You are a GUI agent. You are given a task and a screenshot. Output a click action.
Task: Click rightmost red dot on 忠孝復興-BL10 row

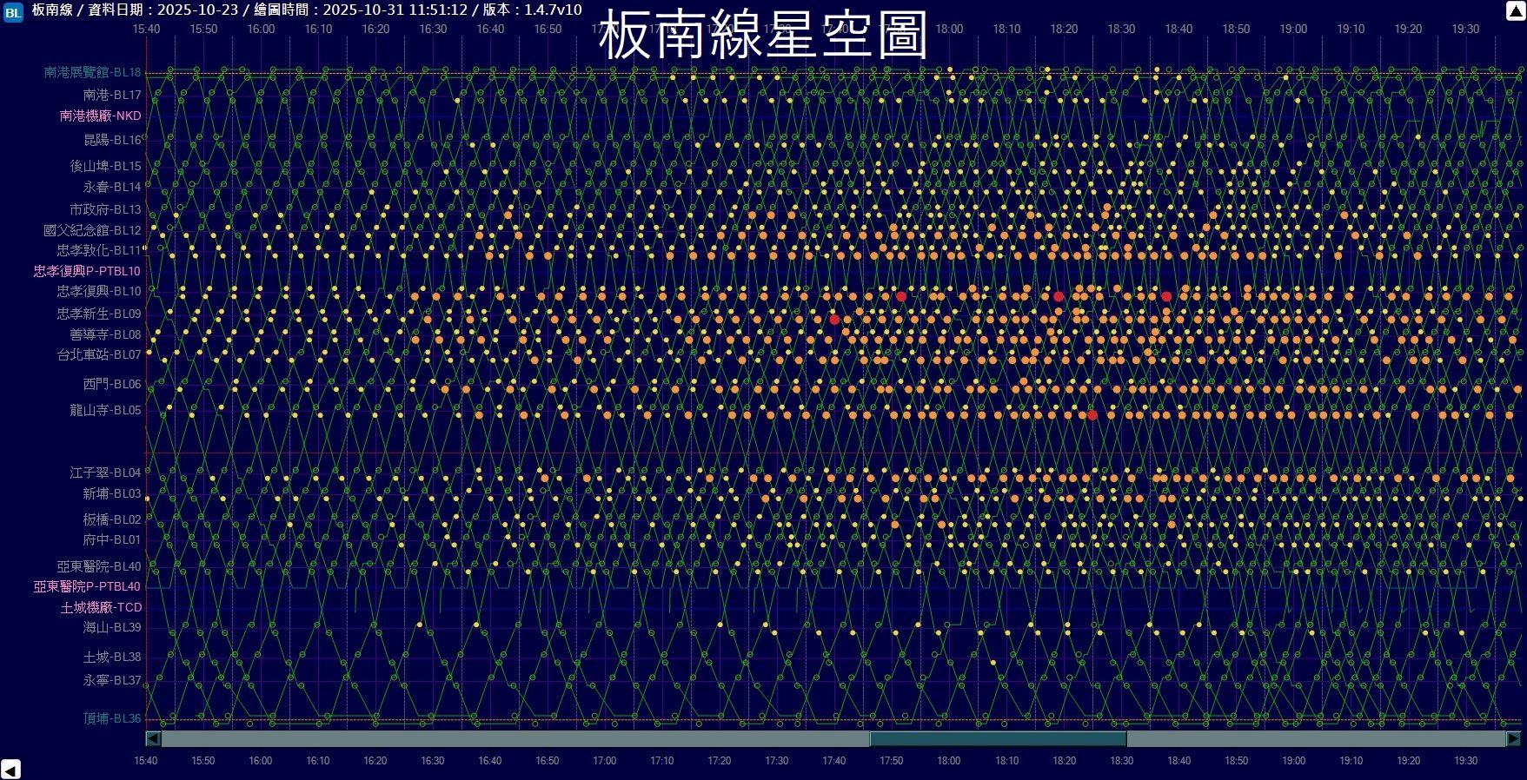click(x=1166, y=296)
